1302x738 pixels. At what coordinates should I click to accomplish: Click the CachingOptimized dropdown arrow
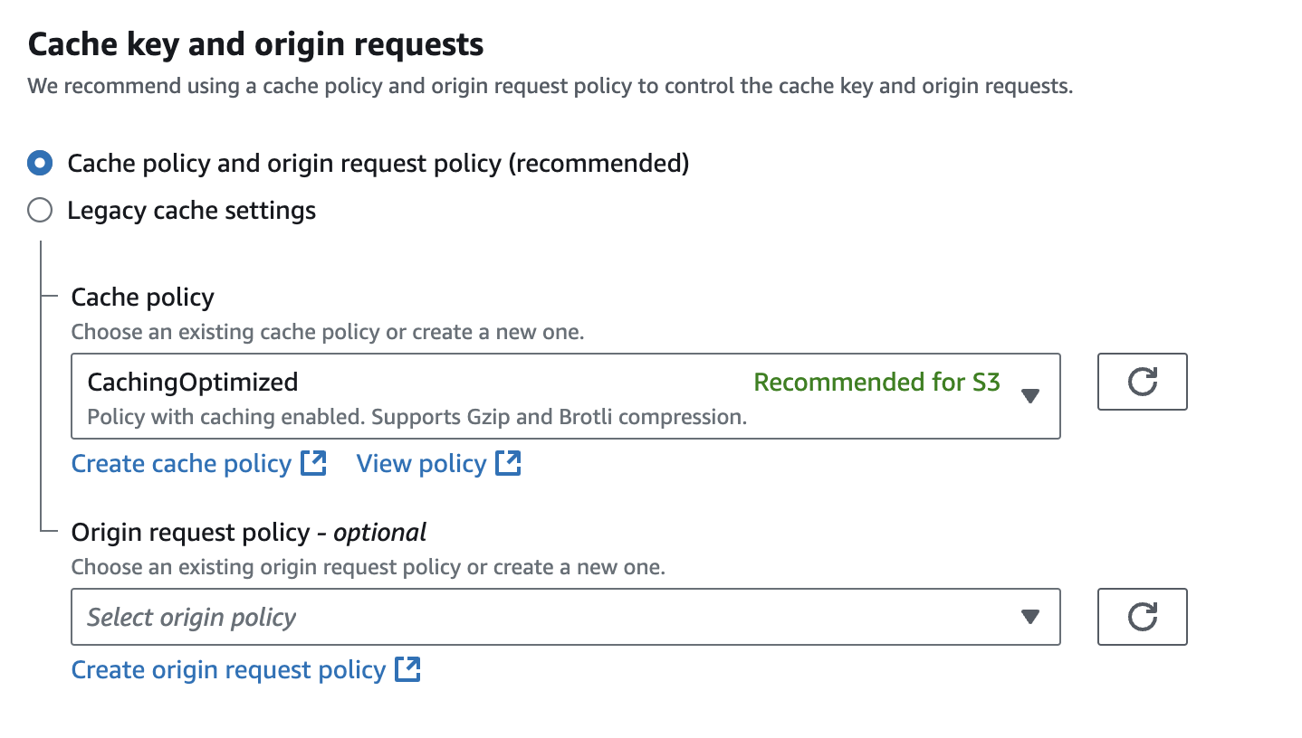[1029, 396]
